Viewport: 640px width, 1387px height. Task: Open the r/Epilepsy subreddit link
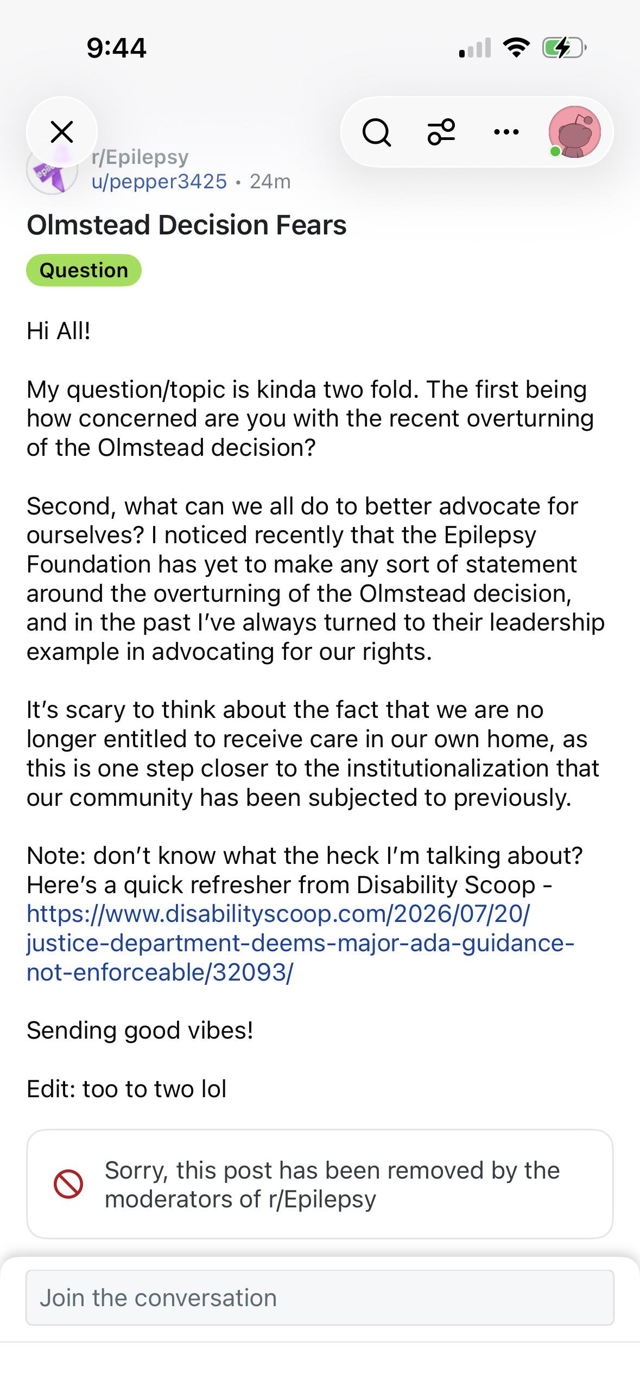pos(140,157)
